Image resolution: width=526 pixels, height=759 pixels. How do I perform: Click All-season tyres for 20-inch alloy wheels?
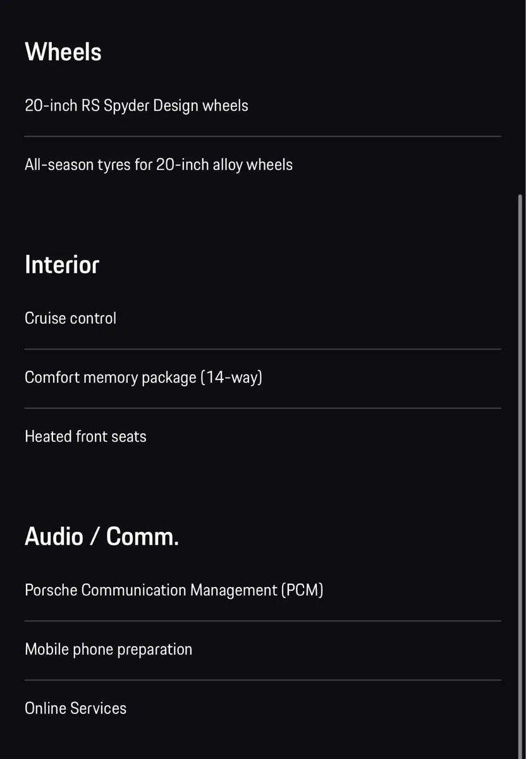tap(159, 164)
